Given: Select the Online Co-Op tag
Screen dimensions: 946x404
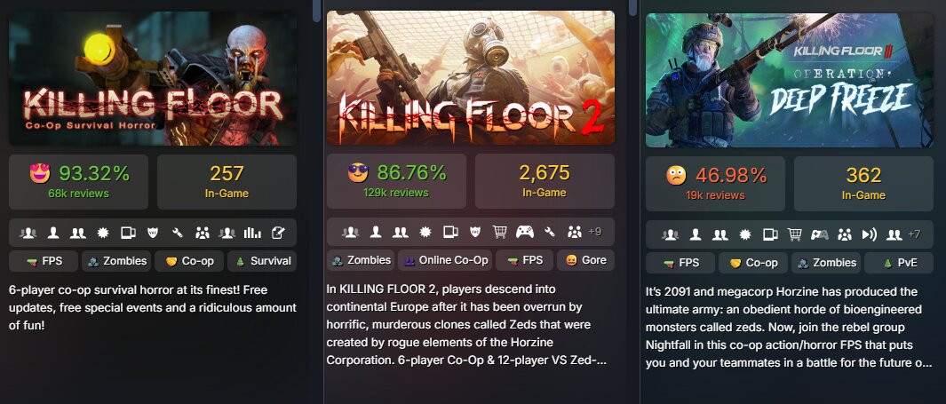Looking at the screenshot, I should click(x=444, y=260).
